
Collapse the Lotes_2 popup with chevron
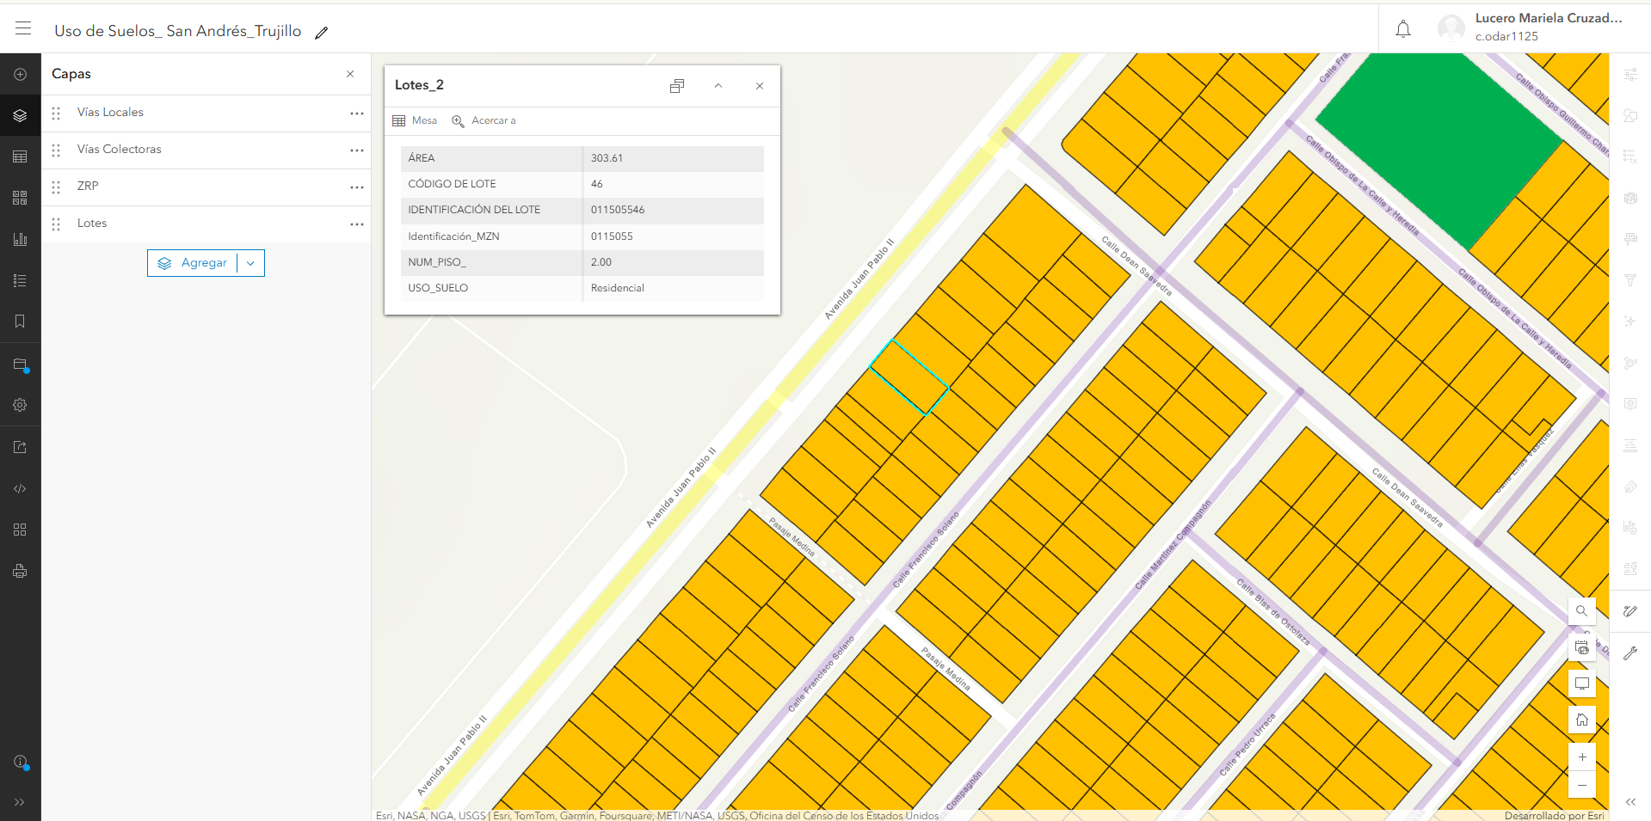pos(718,86)
